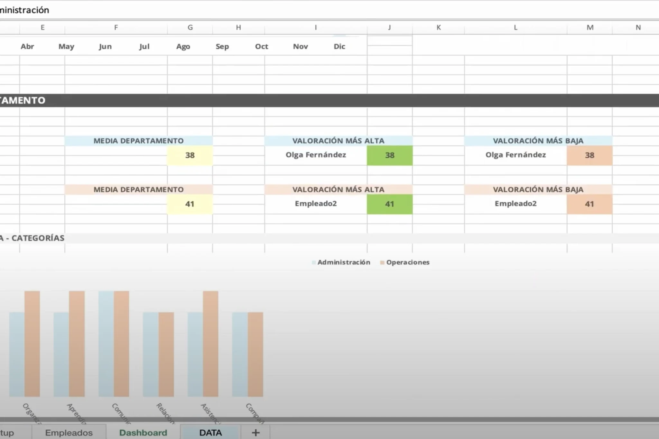
Task: Switch to the Empleados sheet tab
Action: tap(69, 433)
